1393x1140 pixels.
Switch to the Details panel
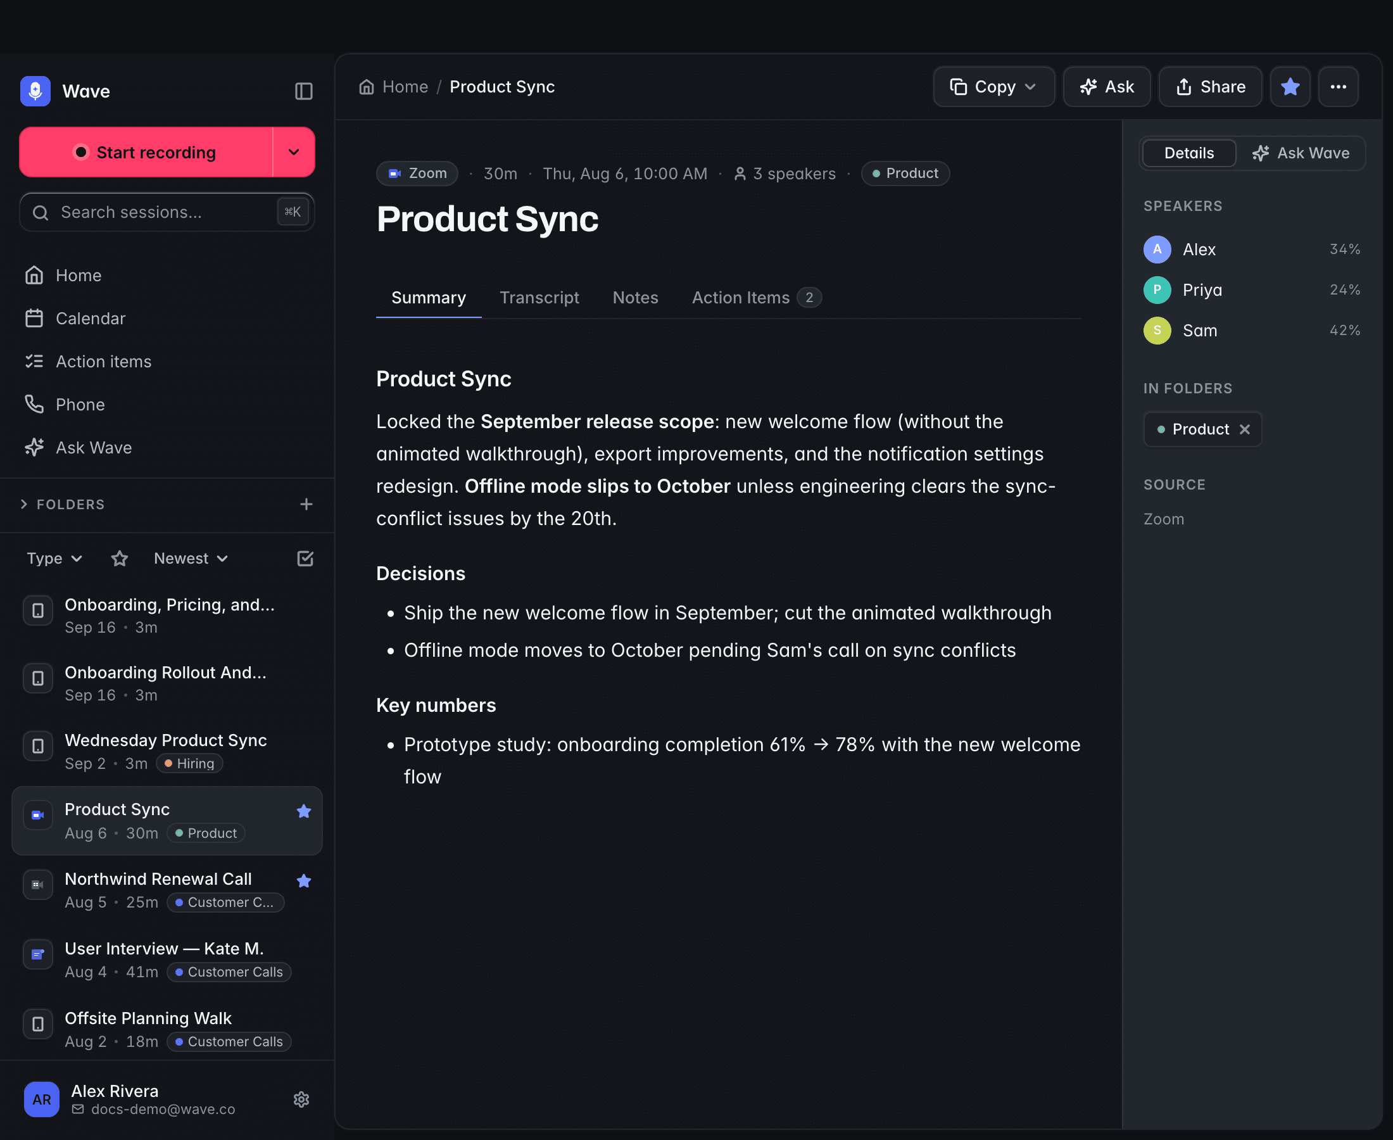click(1189, 153)
